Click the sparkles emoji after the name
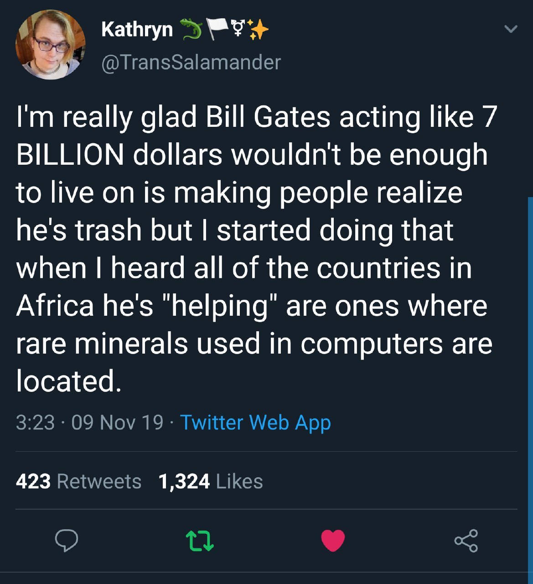533x584 pixels. 258,30
